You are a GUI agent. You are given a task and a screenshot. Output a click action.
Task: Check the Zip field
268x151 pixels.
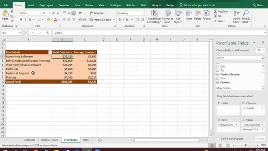click(218, 70)
